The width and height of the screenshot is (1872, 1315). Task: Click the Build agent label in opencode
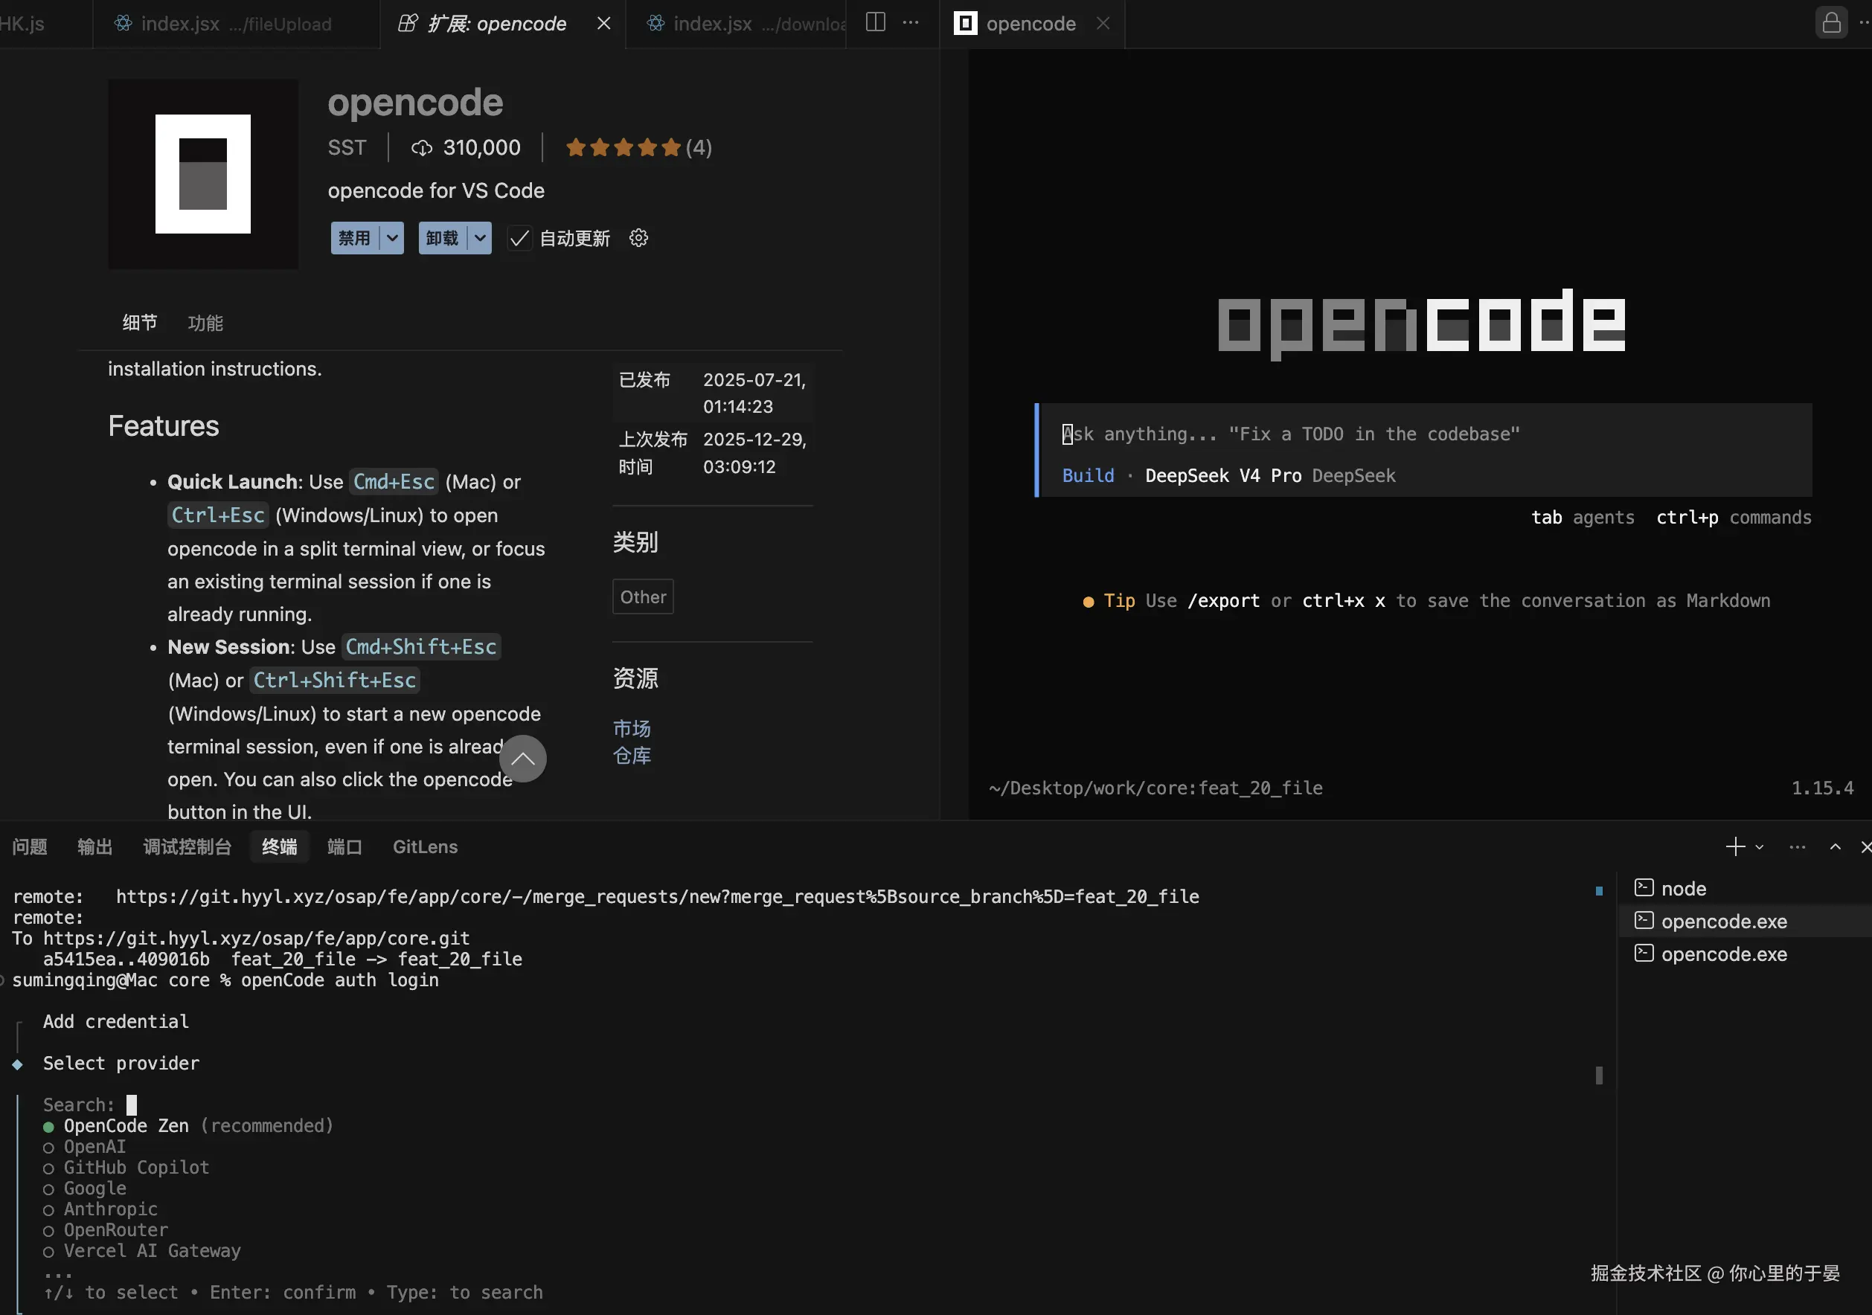[1089, 476]
